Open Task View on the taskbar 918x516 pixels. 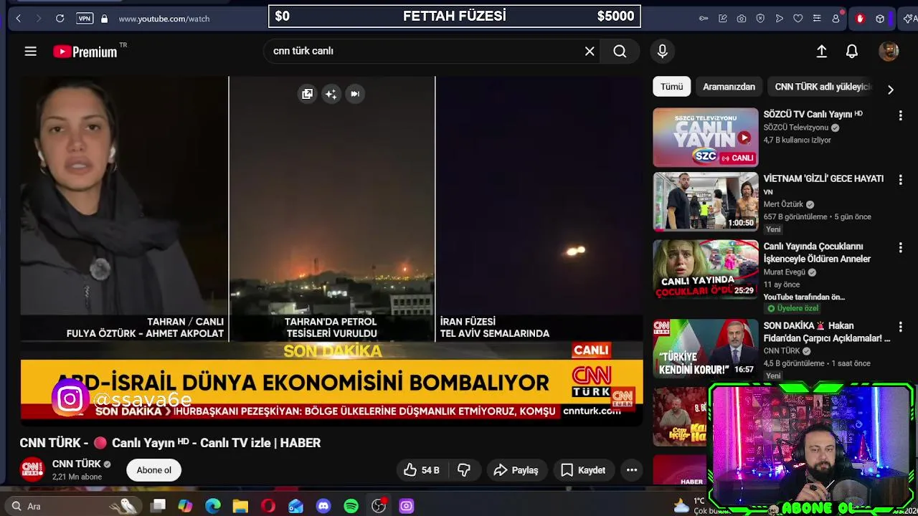pyautogui.click(x=158, y=506)
